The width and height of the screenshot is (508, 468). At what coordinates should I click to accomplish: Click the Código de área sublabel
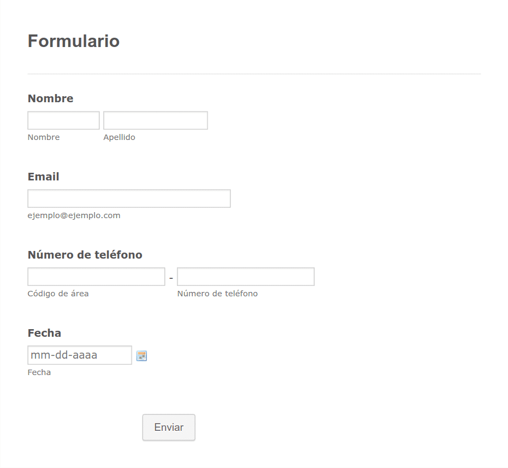coord(58,294)
